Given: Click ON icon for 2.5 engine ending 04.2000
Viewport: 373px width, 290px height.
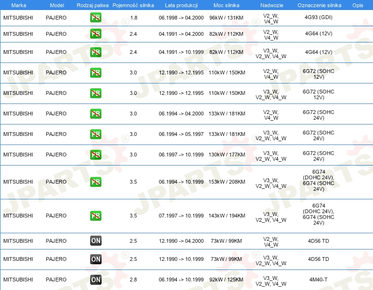Looking at the screenshot, I should tap(95, 241).
